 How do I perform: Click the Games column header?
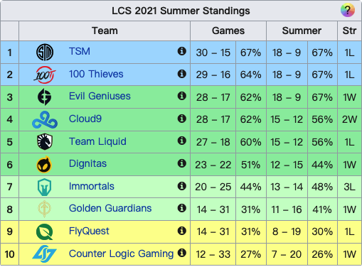click(x=228, y=31)
